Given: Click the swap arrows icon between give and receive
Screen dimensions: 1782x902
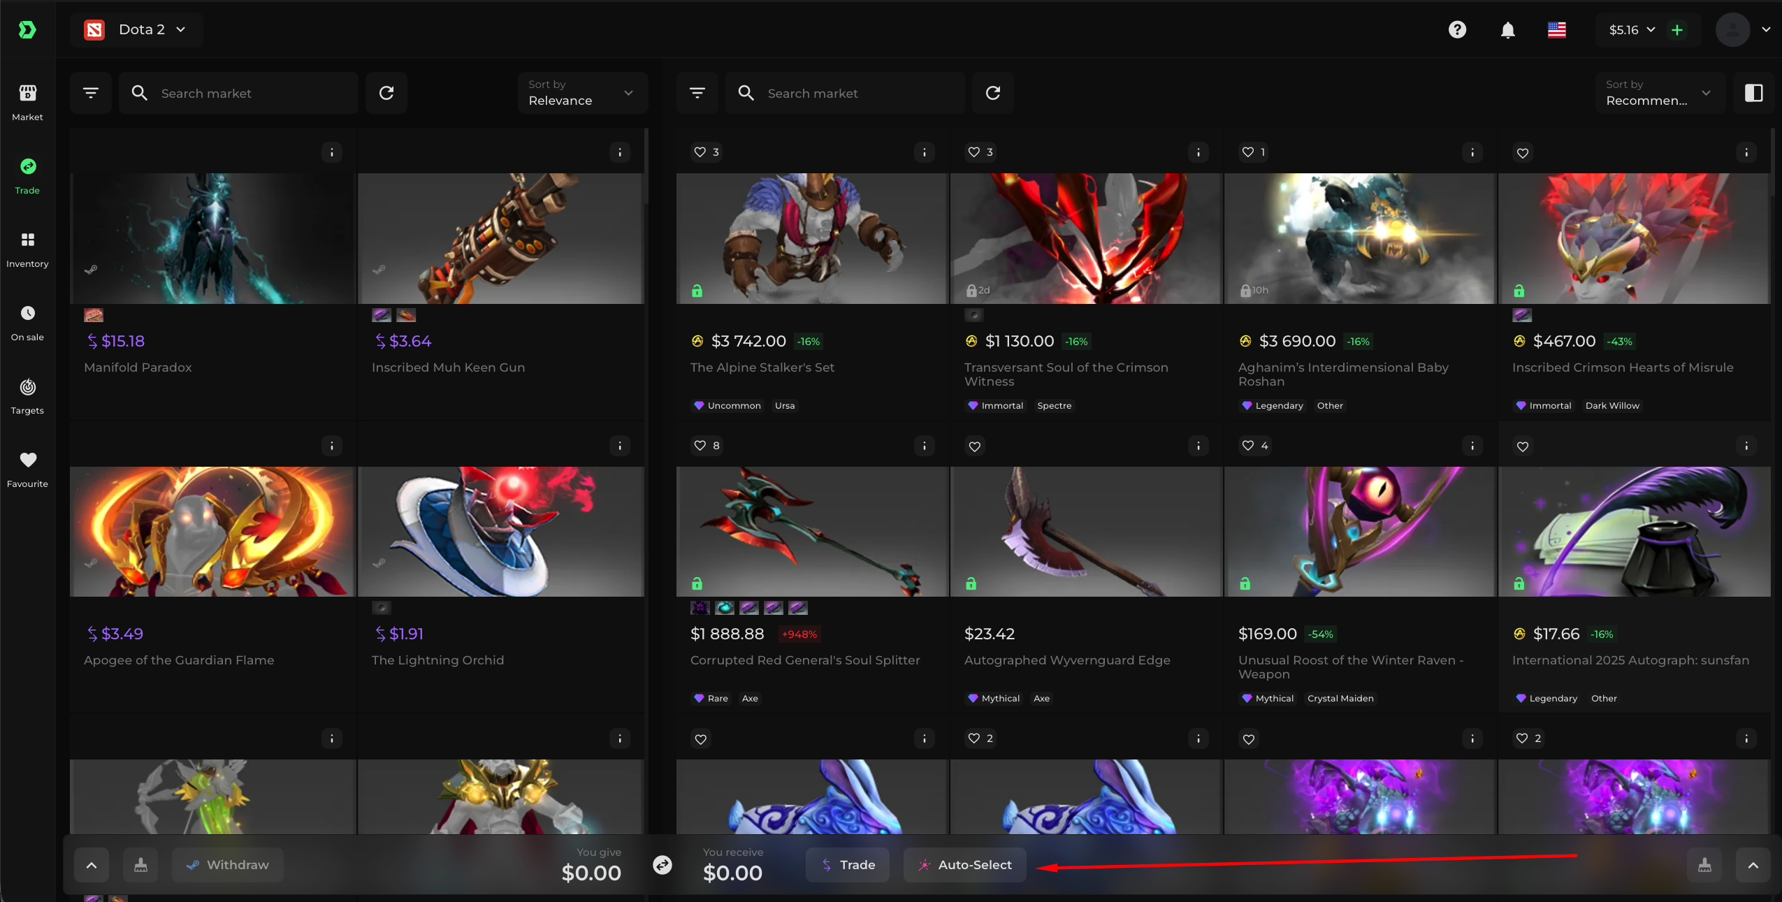Looking at the screenshot, I should pos(662,865).
